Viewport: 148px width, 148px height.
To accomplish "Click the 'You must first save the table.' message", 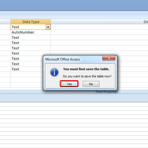I will tap(86, 69).
